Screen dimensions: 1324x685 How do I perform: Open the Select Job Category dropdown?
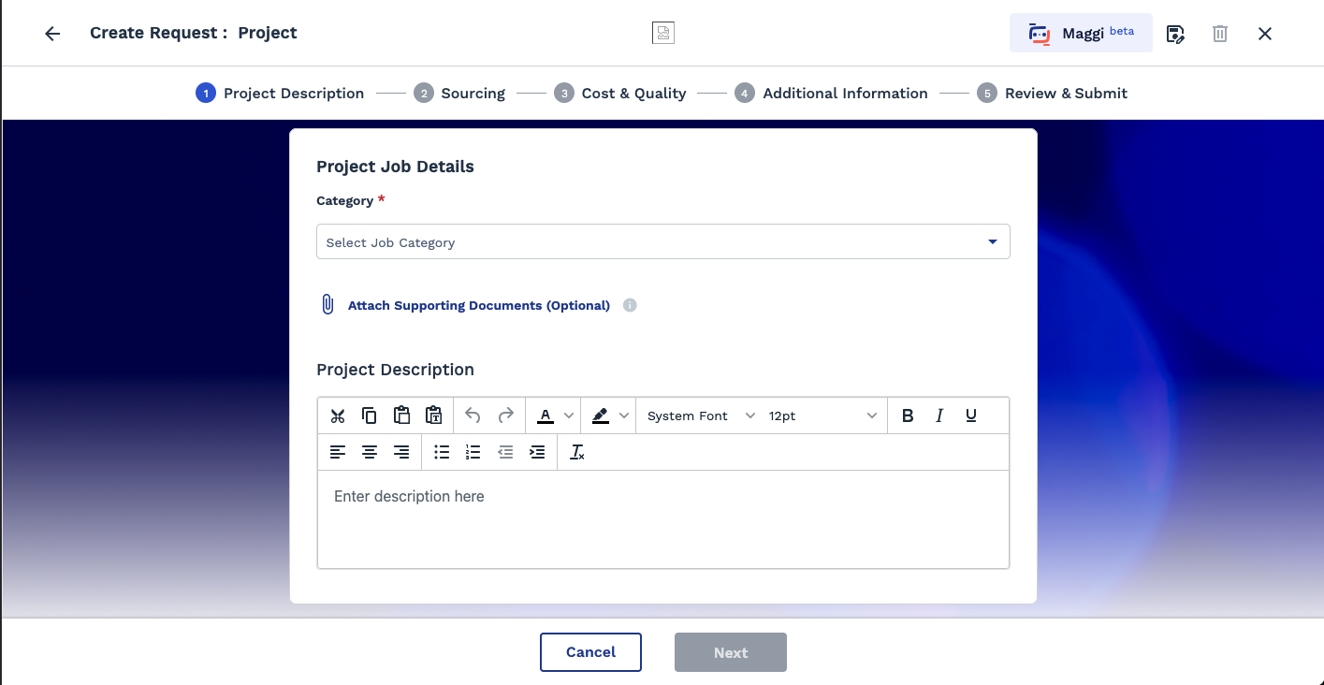pos(662,241)
